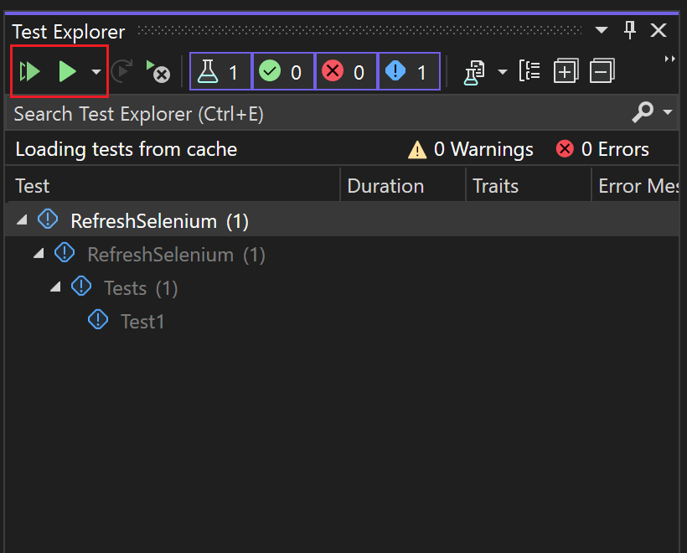Open the Test Explorer window options chevron
The height and width of the screenshot is (553, 687).
(x=601, y=30)
